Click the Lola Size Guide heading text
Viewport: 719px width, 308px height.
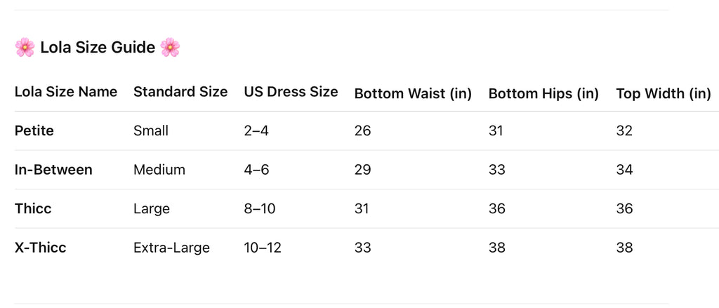point(97,48)
